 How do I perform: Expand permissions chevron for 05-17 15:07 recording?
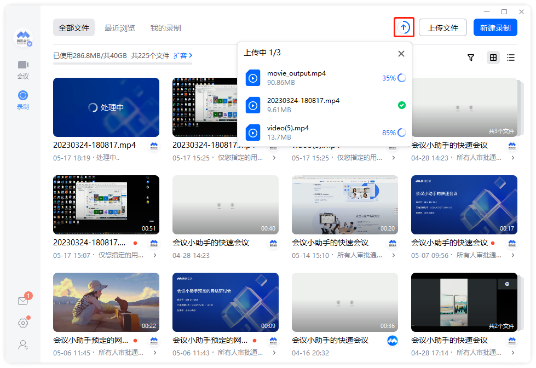click(x=155, y=255)
